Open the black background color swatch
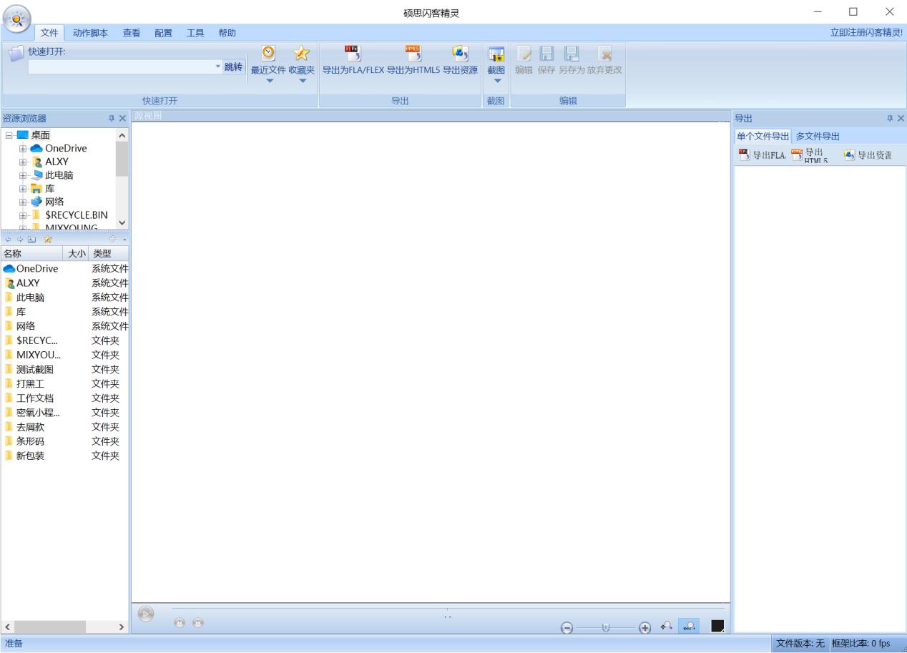The image size is (907, 653). (718, 627)
